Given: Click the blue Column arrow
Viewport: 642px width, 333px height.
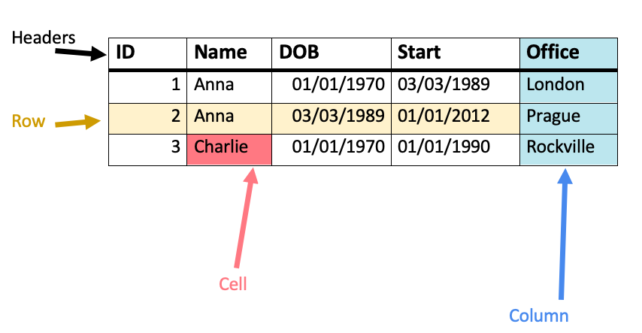Looking at the screenshot, I should pyautogui.click(x=563, y=234).
